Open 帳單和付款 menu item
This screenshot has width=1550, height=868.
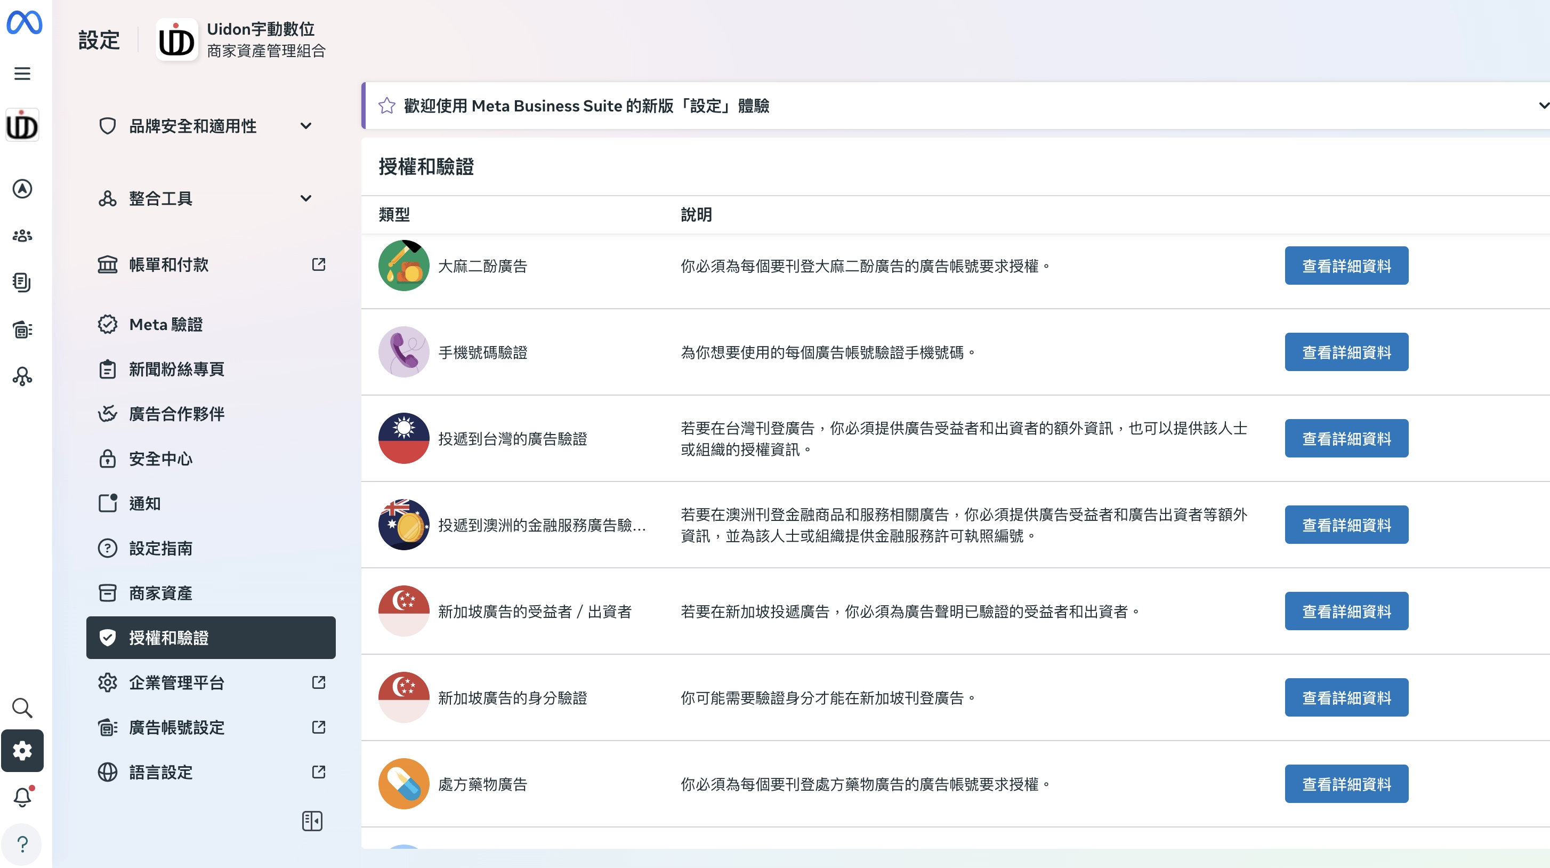coord(211,264)
